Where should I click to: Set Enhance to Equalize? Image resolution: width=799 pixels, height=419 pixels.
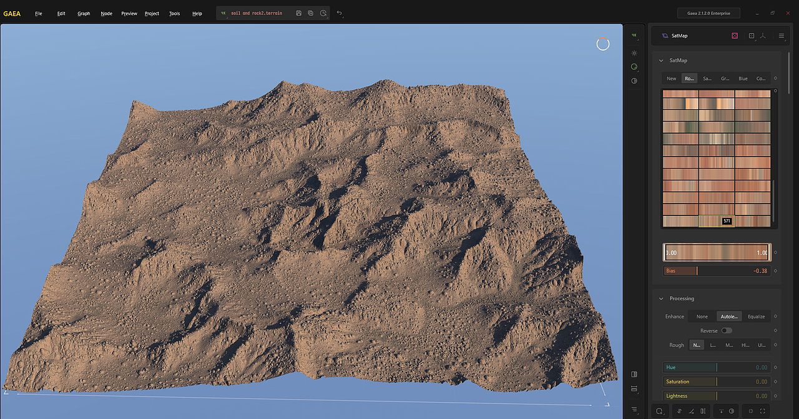(756, 317)
